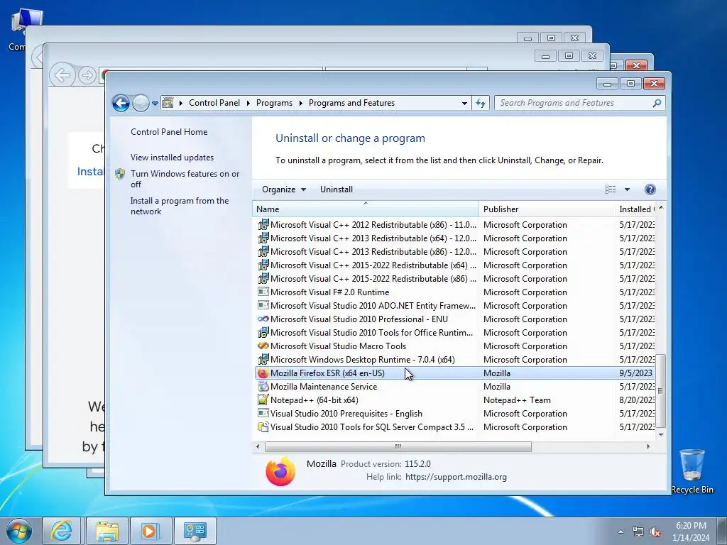The width and height of the screenshot is (727, 545).
Task: Click the Back navigation arrow in Programs and Features
Action: coord(121,103)
